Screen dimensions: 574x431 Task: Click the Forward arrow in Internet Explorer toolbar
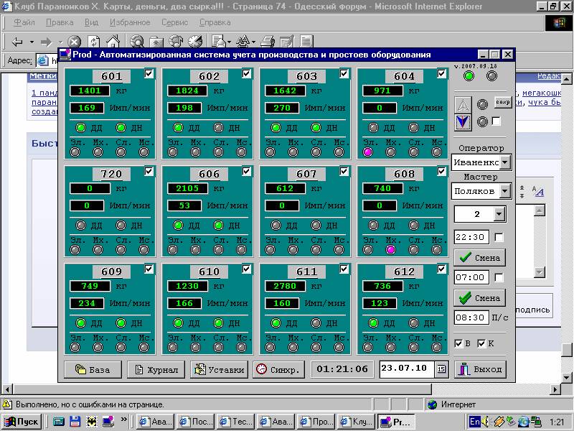click(x=46, y=42)
